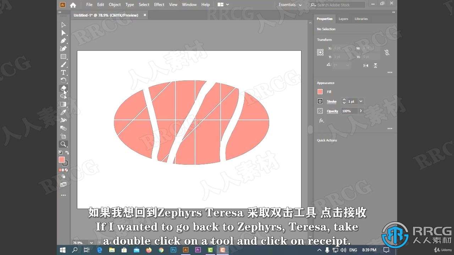The width and height of the screenshot is (454, 255).
Task: Select the Artboard tool
Action: coord(63,136)
